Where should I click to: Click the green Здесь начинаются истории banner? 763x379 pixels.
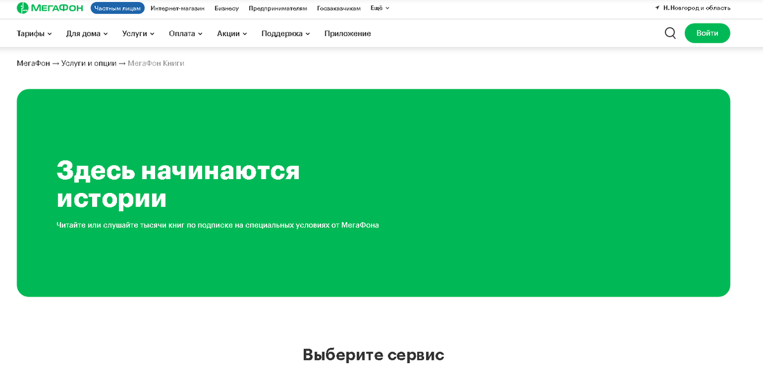pos(373,193)
